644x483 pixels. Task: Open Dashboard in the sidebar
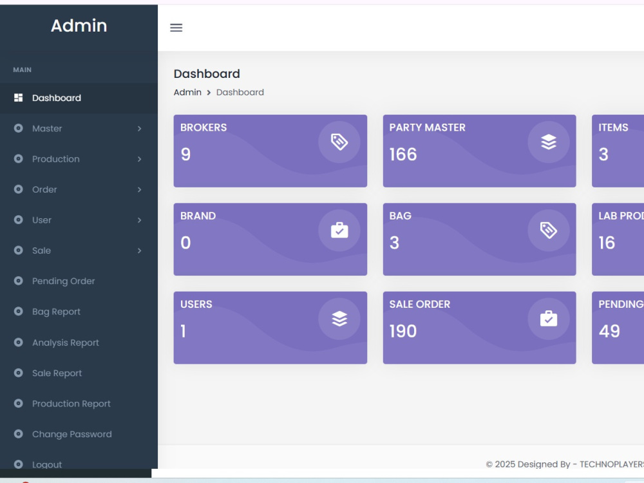click(79, 98)
